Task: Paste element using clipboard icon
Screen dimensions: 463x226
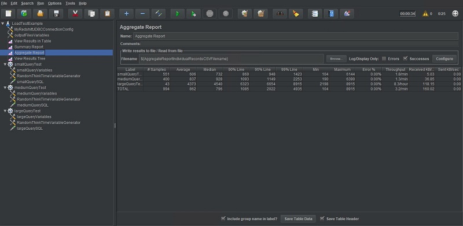Action: click(107, 13)
